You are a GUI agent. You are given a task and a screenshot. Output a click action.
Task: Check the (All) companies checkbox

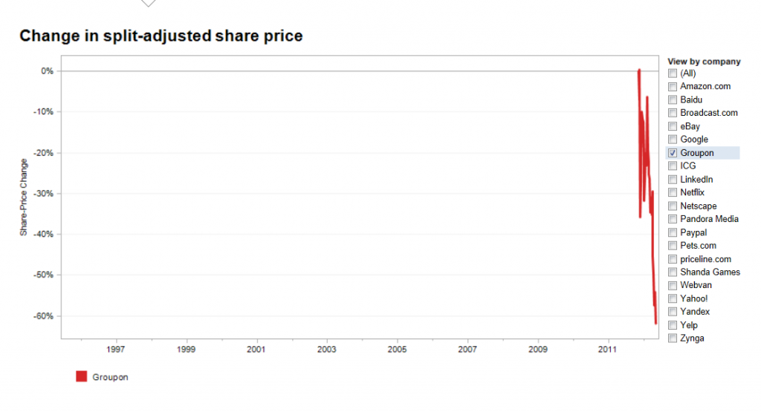(673, 73)
